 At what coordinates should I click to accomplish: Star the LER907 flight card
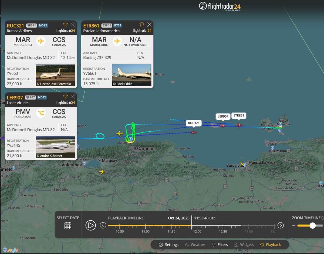tap(65, 96)
